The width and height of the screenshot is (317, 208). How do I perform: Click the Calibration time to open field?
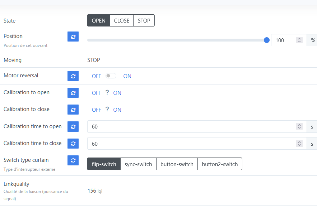197,127
